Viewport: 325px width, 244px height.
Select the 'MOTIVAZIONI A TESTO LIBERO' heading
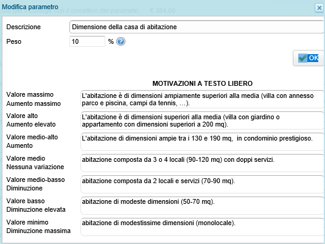(x=203, y=83)
